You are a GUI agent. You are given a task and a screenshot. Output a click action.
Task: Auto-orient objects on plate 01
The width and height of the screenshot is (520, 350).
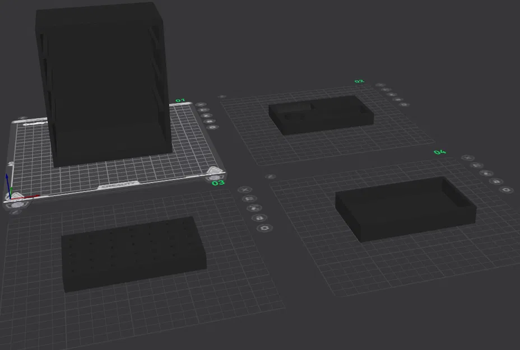coord(203,110)
